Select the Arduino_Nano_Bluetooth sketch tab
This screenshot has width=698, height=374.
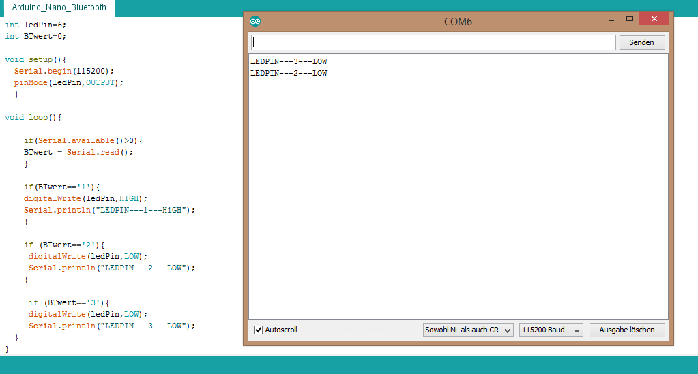coord(59,7)
